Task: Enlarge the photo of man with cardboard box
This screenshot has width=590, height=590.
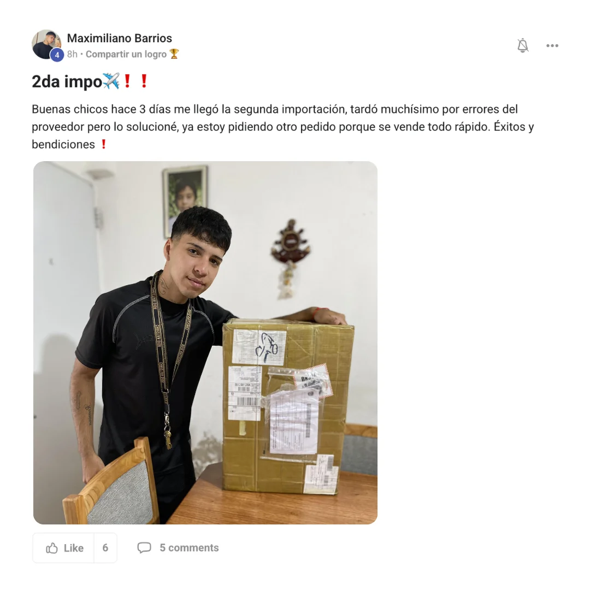Action: (205, 343)
